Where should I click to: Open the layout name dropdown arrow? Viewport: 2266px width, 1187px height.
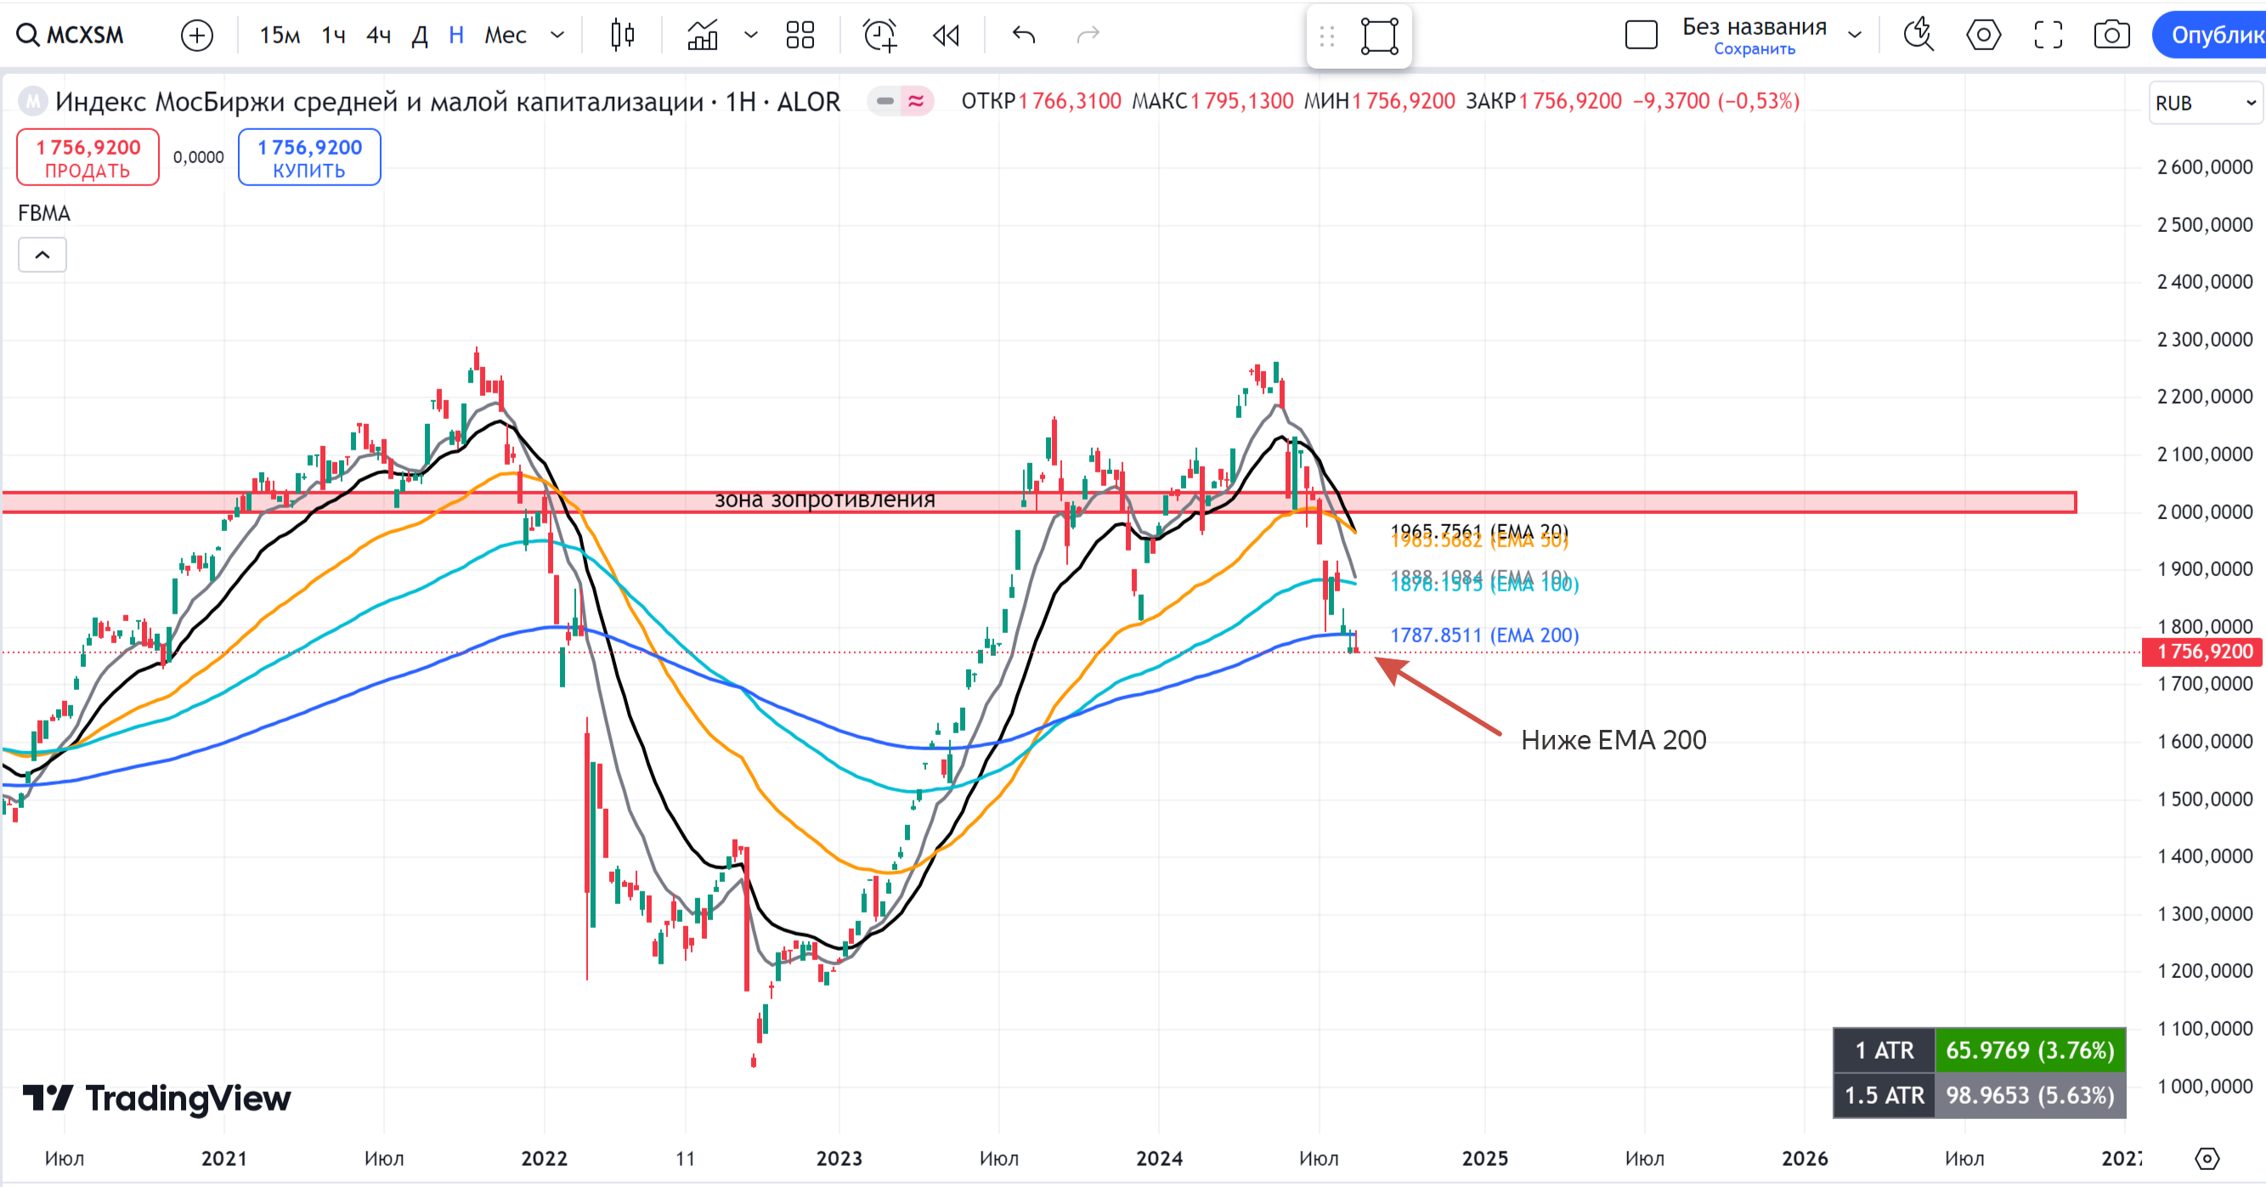1856,35
